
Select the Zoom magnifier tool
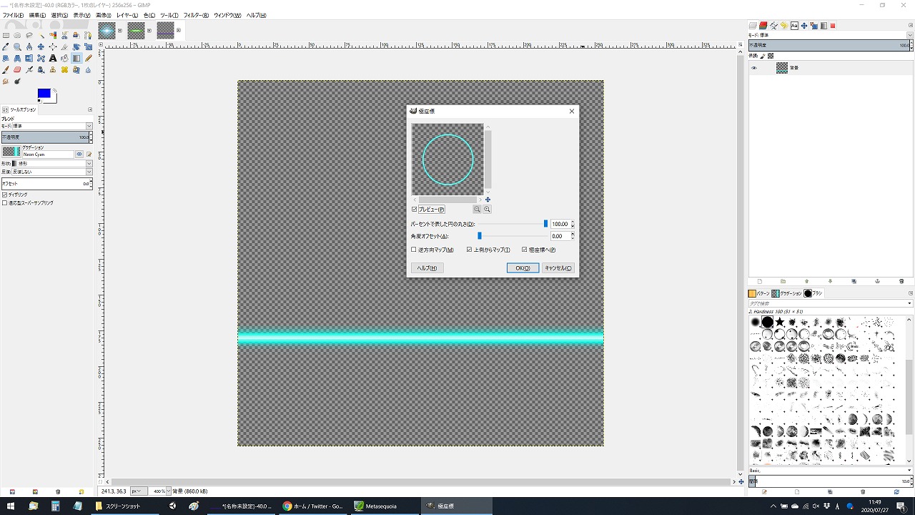[x=17, y=46]
